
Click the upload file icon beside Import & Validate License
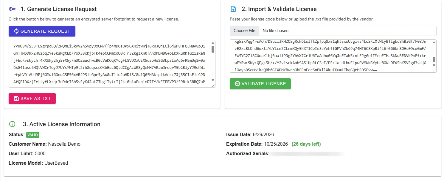(233, 9)
